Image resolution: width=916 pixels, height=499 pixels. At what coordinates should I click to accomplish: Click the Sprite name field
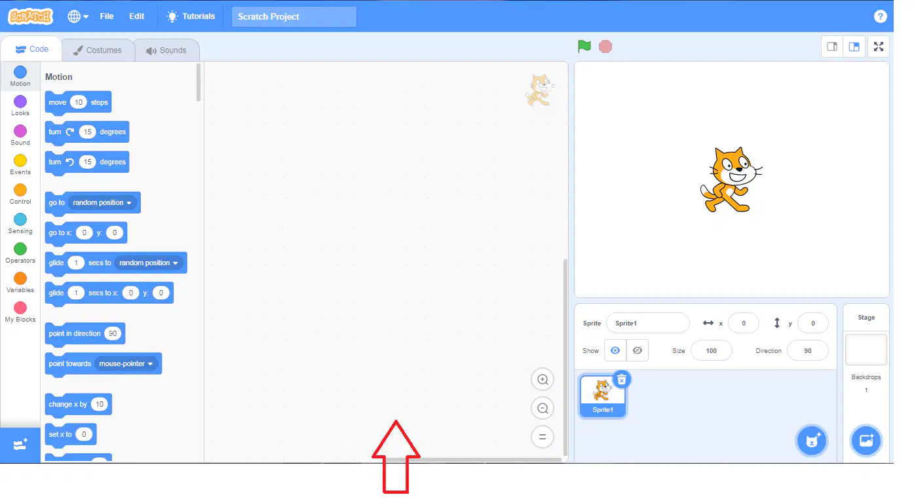(648, 323)
